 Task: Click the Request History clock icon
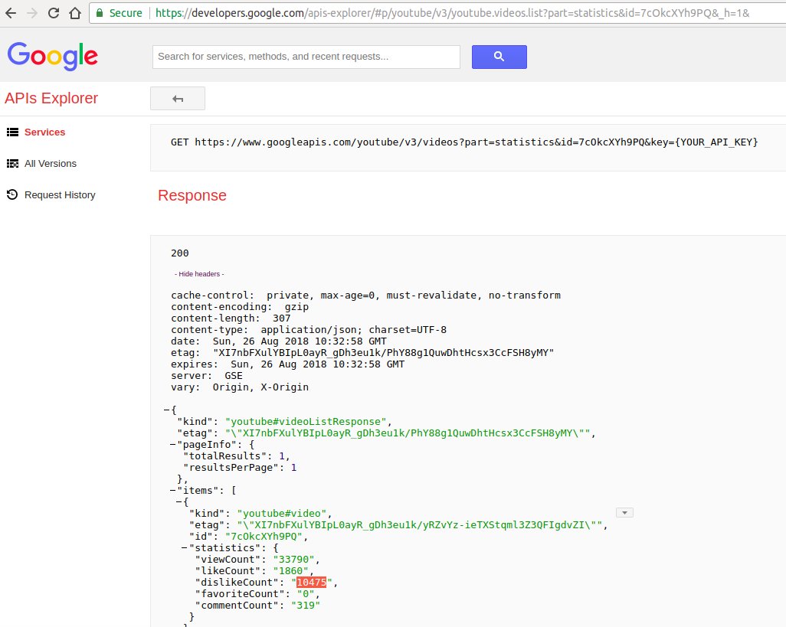click(x=12, y=194)
